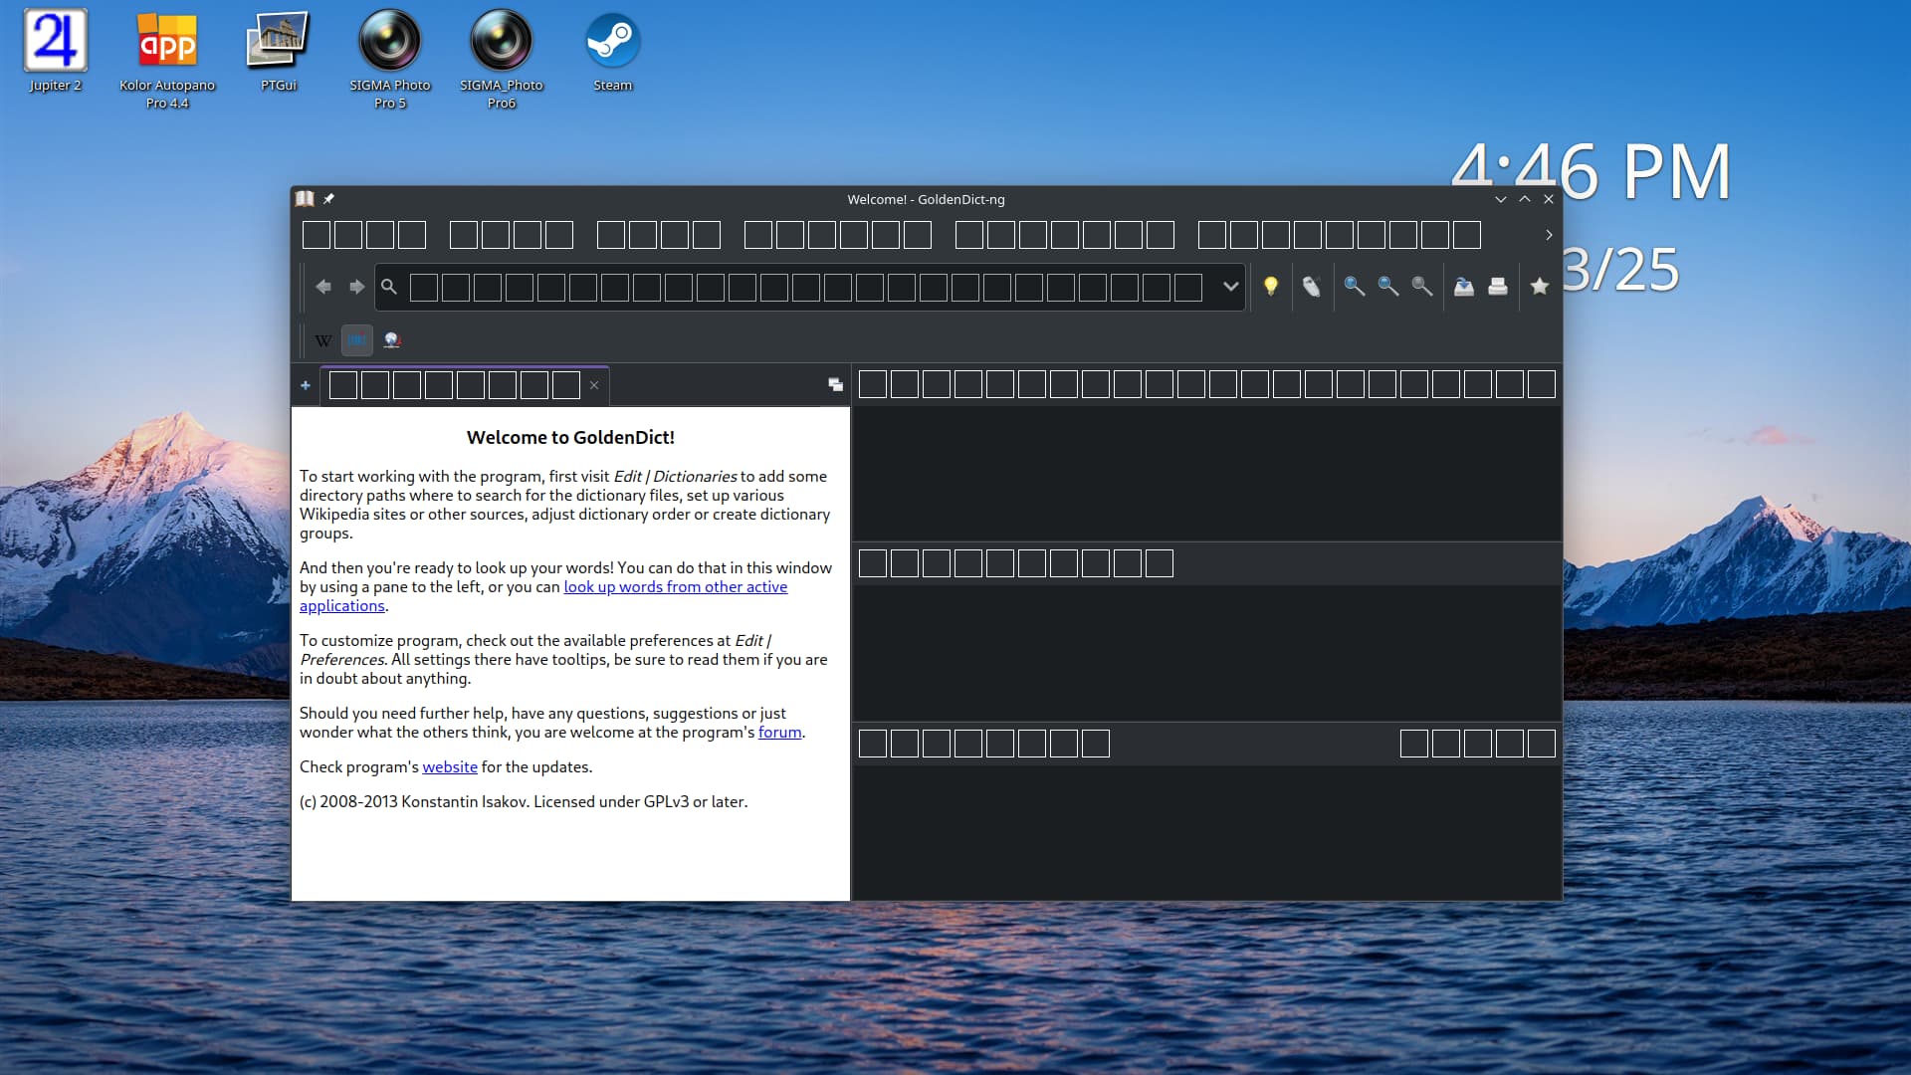This screenshot has width=1911, height=1075.
Task: Go back to the previous article
Action: (323, 287)
